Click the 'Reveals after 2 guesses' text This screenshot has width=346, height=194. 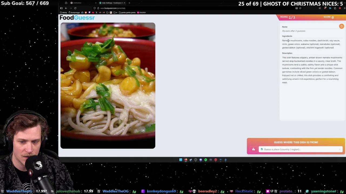pos(294,31)
